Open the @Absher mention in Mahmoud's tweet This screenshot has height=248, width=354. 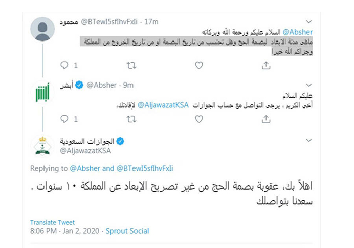(x=297, y=32)
